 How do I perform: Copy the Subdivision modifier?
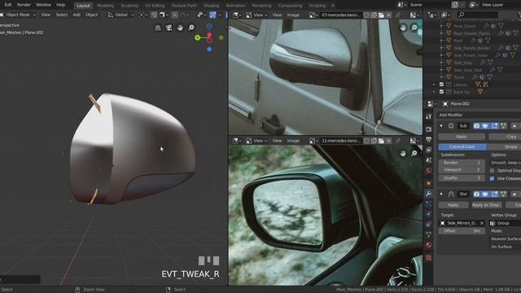(x=505, y=137)
